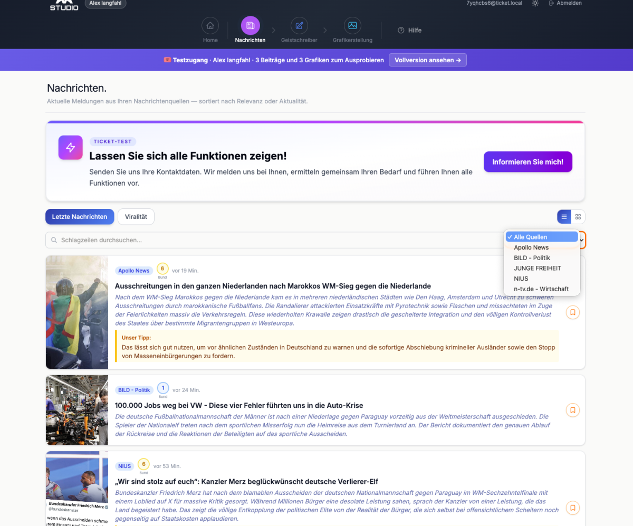This screenshot has width=633, height=526.
Task: Select NIUS source option
Action: [542, 279]
